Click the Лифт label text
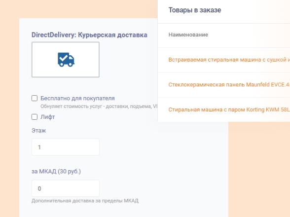The height and width of the screenshot is (217, 290). [48, 117]
